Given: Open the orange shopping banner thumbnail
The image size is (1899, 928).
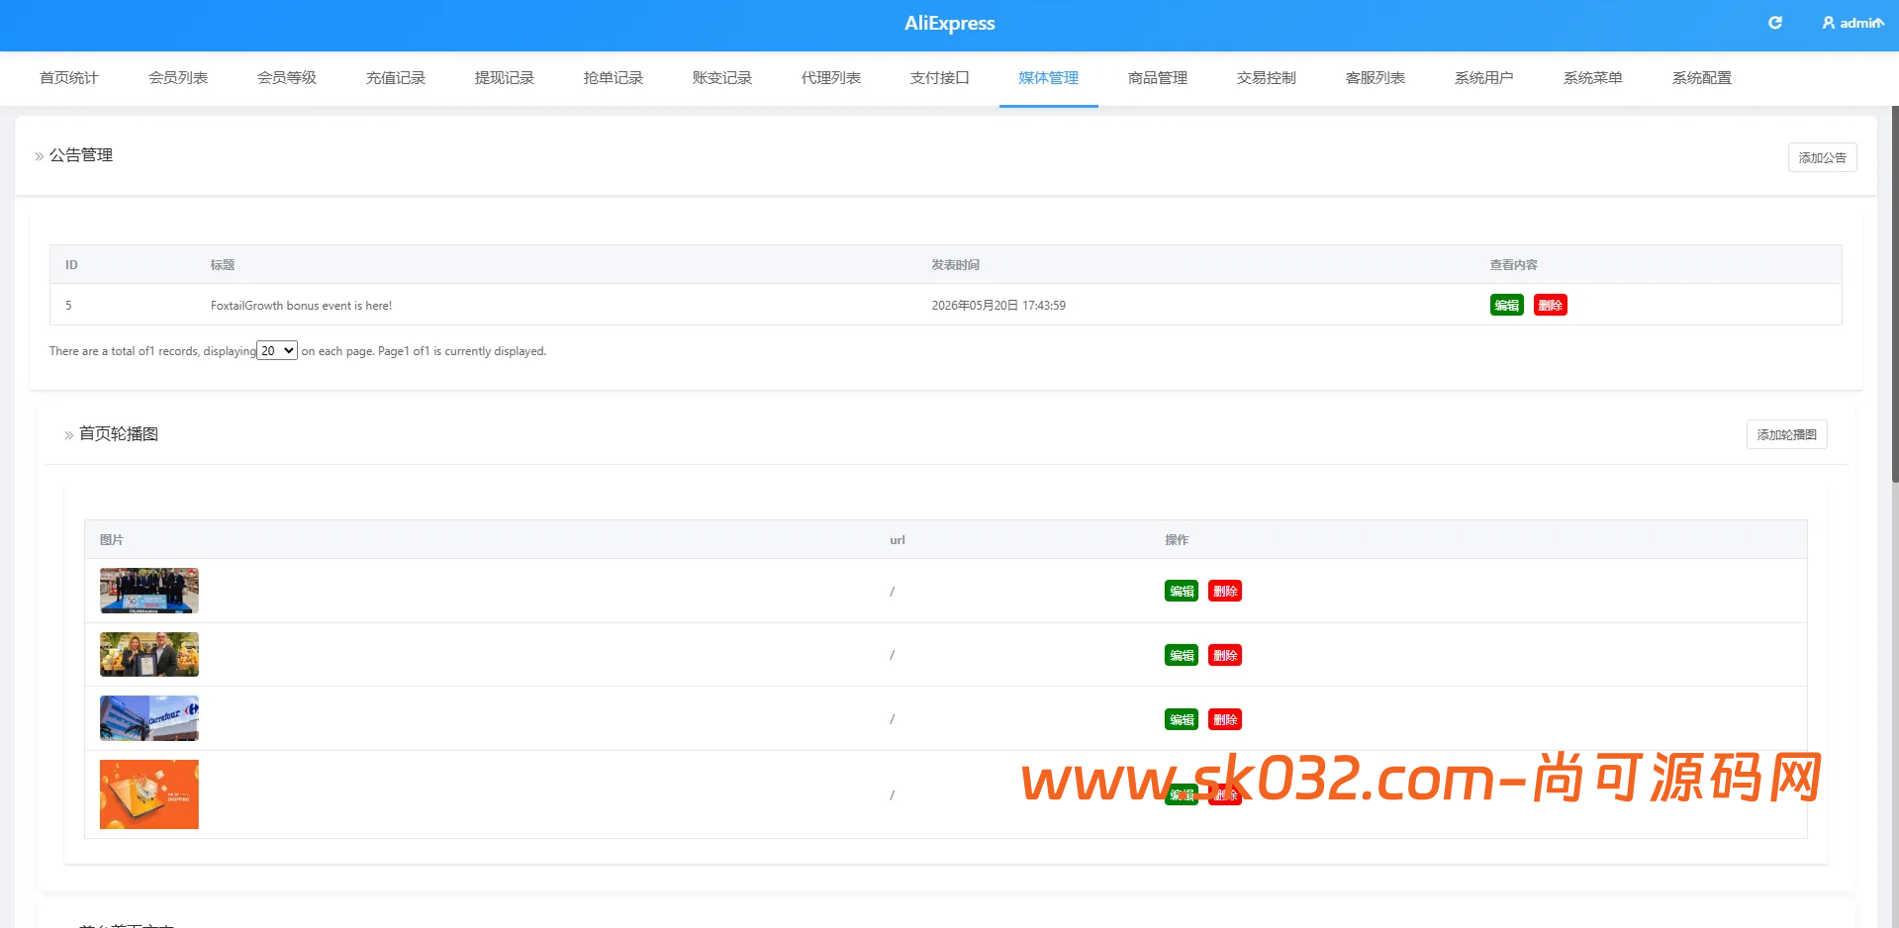Looking at the screenshot, I should 149,794.
